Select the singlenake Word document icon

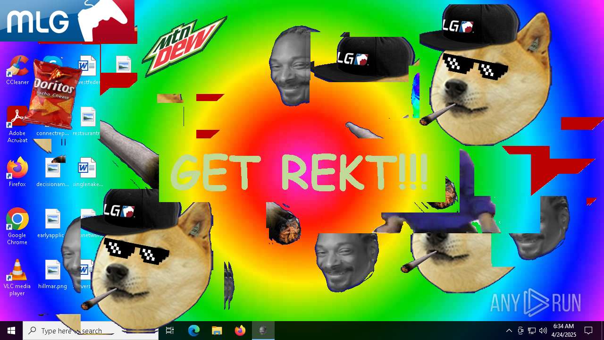[88, 172]
